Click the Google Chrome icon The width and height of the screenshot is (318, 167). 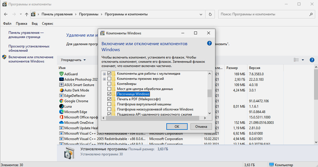click(61, 101)
